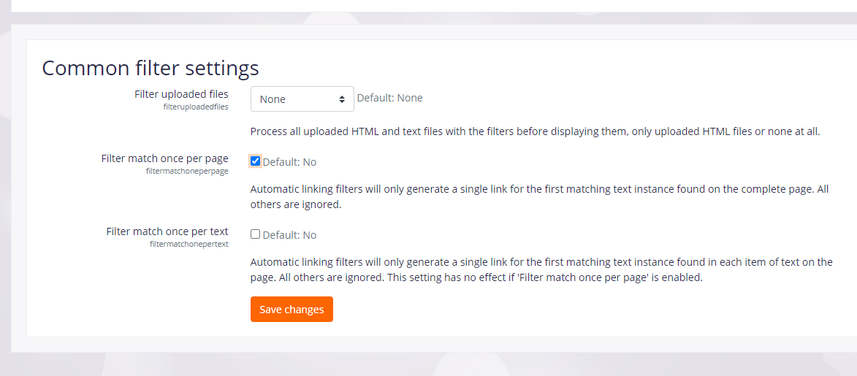Enable the Filter match once per text checkbox

pyautogui.click(x=255, y=234)
